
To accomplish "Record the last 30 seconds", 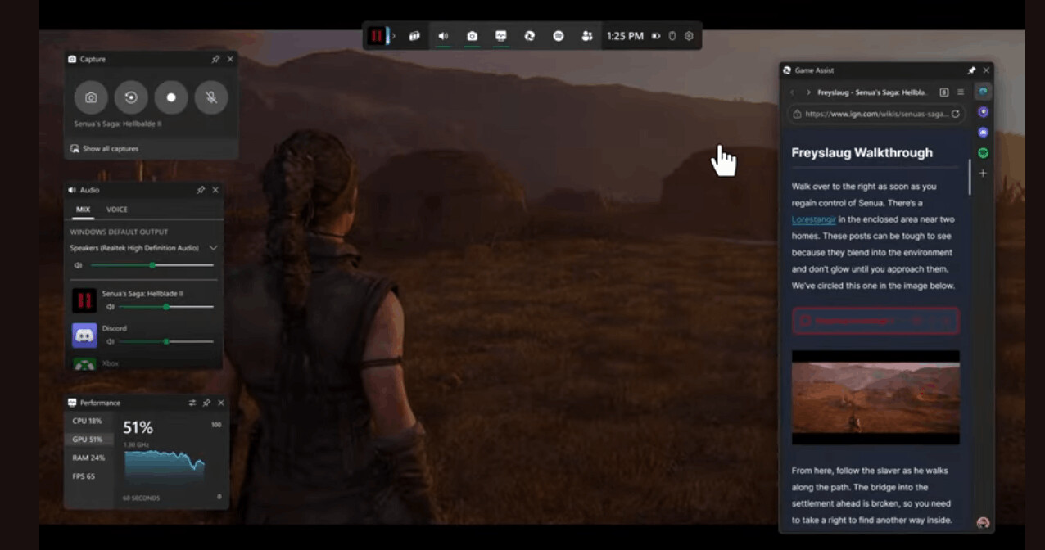I will point(131,97).
